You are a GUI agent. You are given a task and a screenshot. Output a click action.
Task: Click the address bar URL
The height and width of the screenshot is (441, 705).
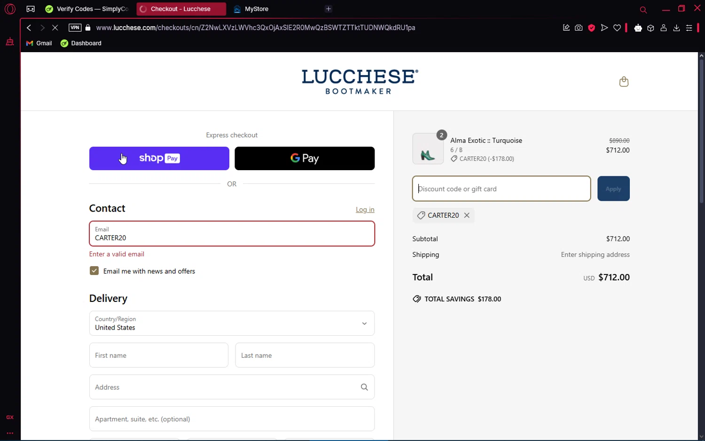pos(256,28)
